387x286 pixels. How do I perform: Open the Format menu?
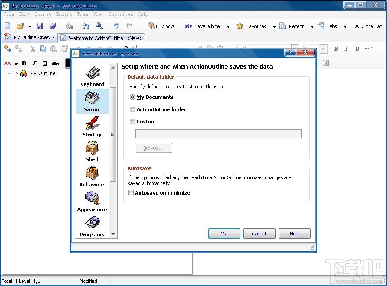[43, 14]
